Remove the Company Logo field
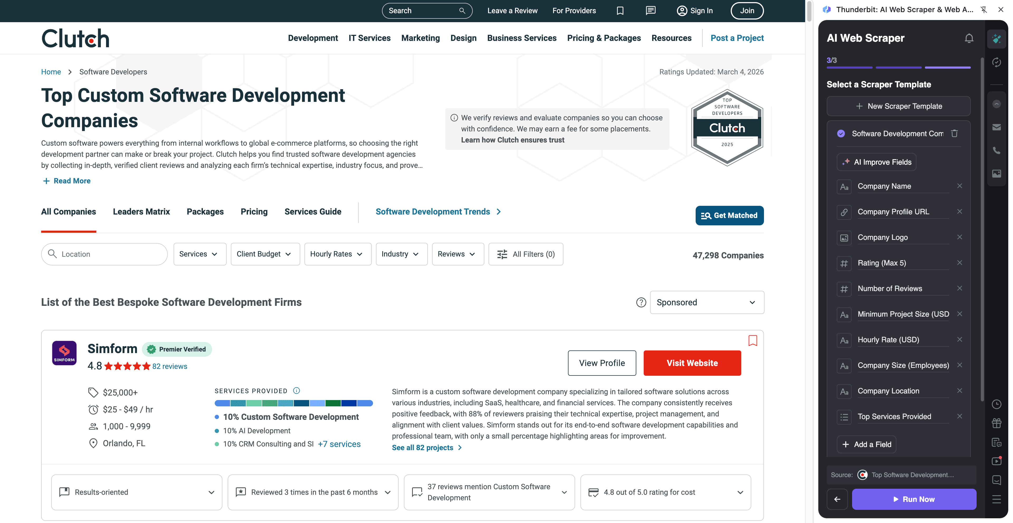The width and height of the screenshot is (1013, 523). [x=959, y=237]
